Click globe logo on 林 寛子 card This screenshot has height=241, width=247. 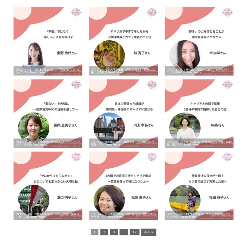(152, 12)
